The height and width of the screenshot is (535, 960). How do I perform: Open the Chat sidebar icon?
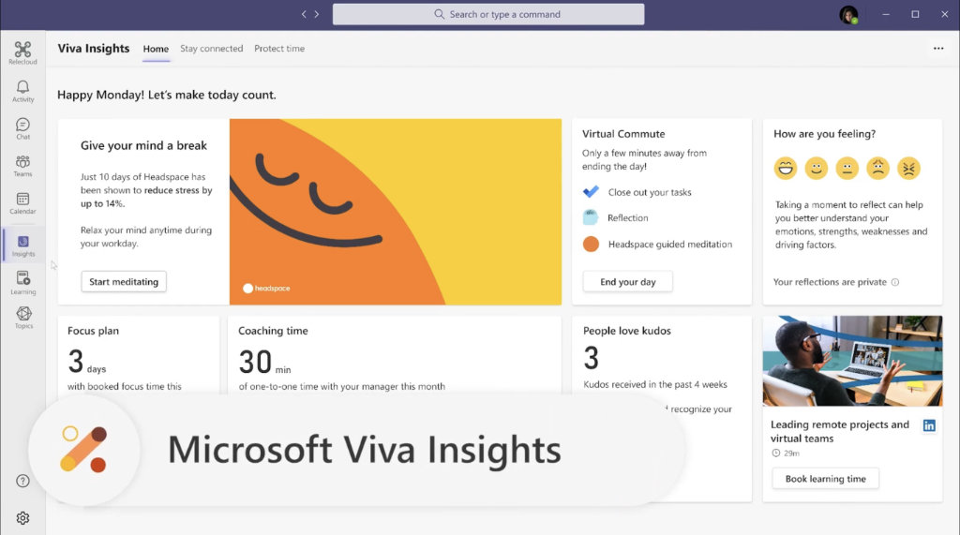[x=22, y=128]
